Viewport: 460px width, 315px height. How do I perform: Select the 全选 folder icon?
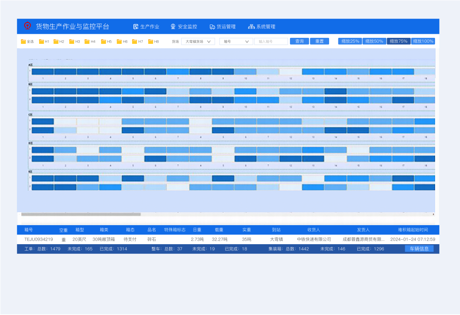coord(23,41)
